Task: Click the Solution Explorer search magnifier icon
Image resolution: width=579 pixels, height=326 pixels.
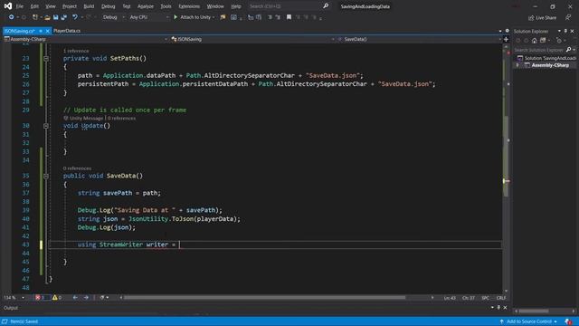Action: coord(569,50)
